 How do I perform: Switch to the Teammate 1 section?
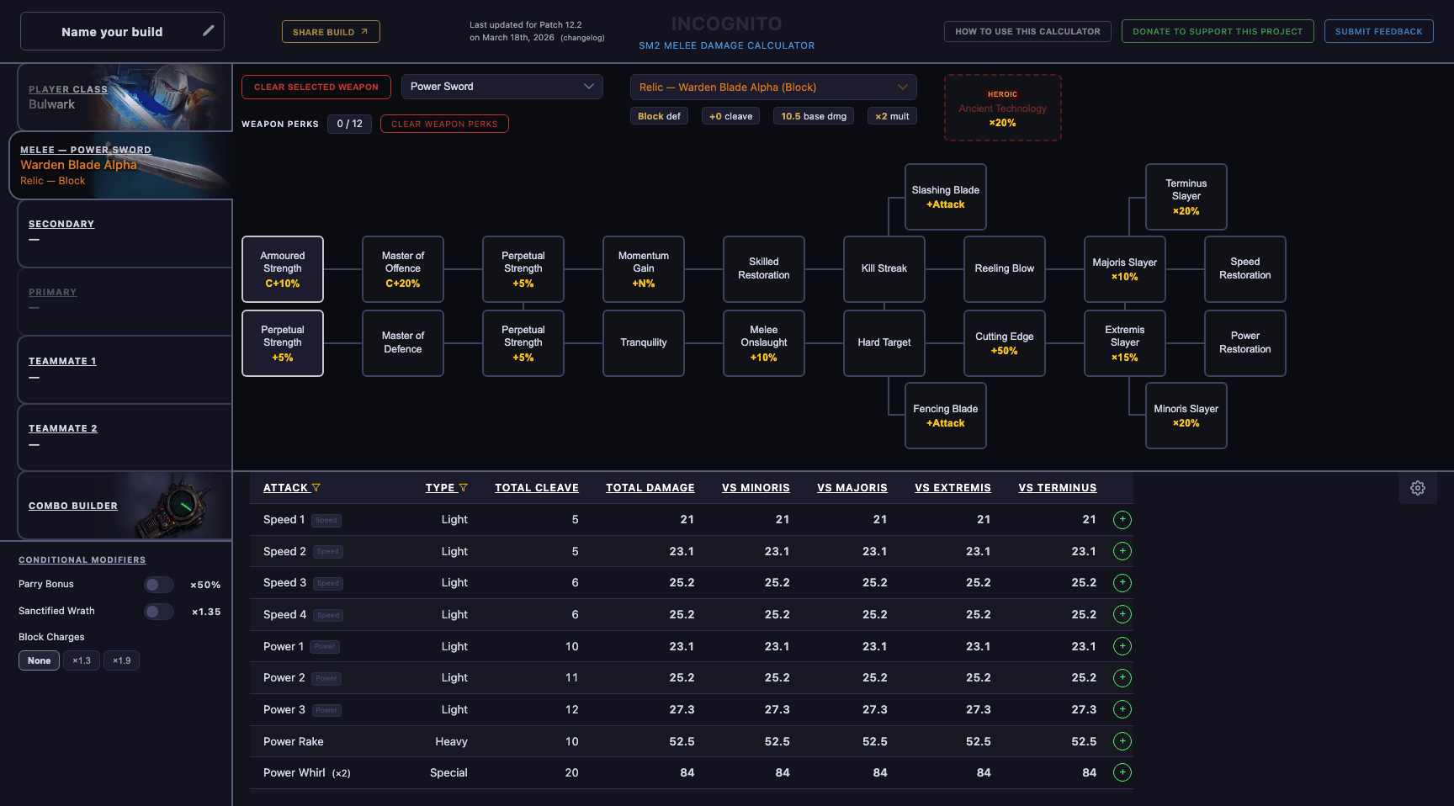(62, 361)
